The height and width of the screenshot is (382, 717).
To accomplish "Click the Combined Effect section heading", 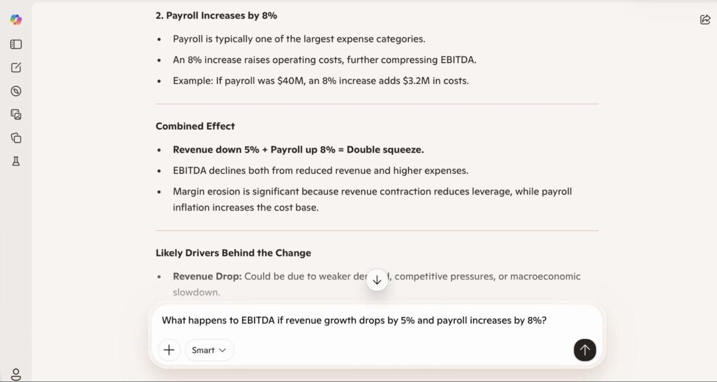I will coord(195,126).
